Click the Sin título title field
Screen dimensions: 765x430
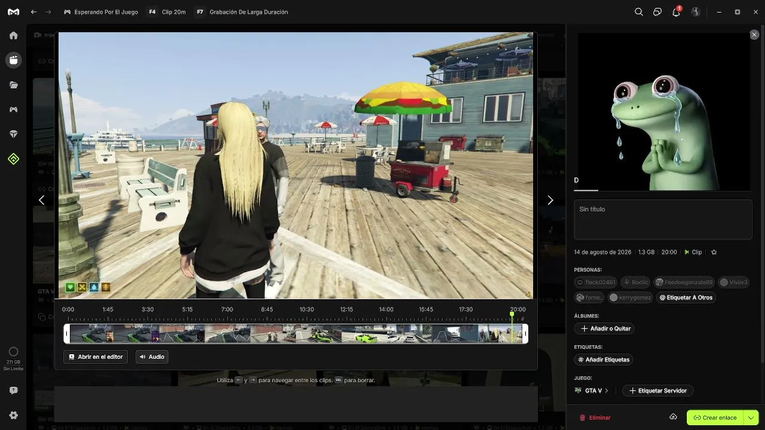coord(663,219)
